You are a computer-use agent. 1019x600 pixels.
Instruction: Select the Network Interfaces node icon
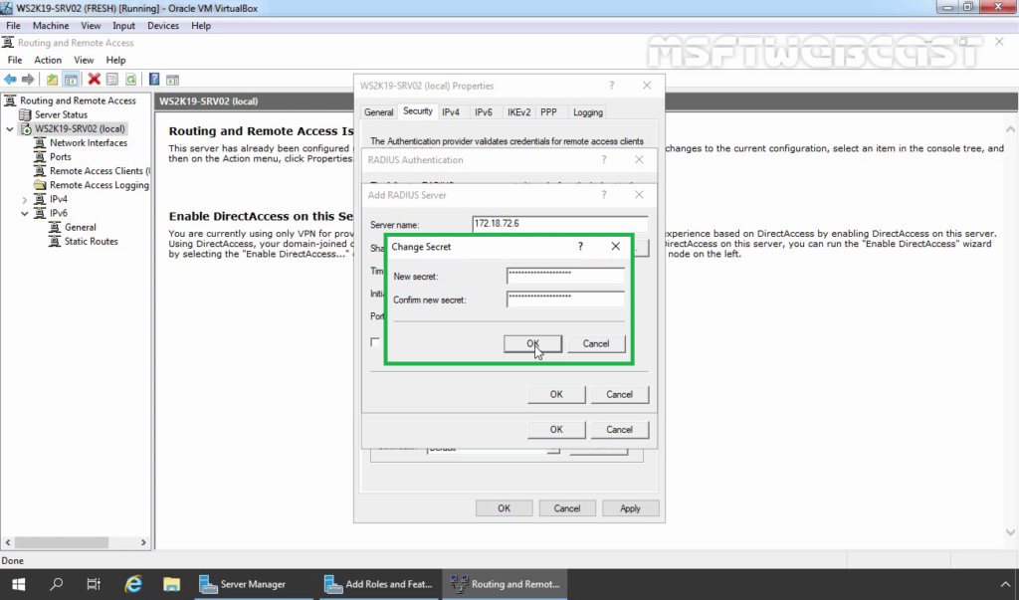tap(40, 143)
